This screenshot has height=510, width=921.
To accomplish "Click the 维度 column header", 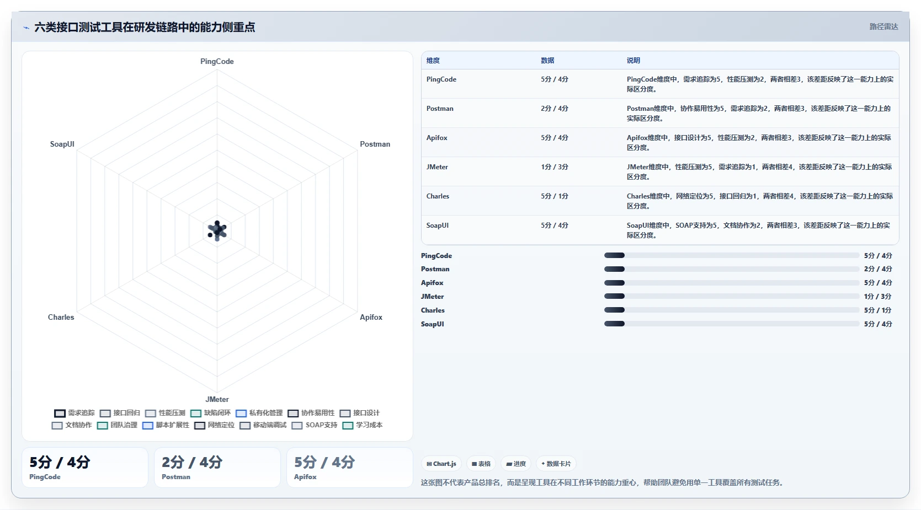I will click(433, 61).
